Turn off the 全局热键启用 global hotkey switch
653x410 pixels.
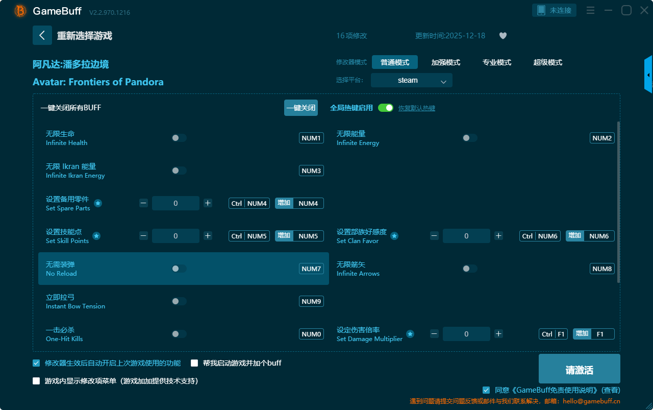(386, 108)
